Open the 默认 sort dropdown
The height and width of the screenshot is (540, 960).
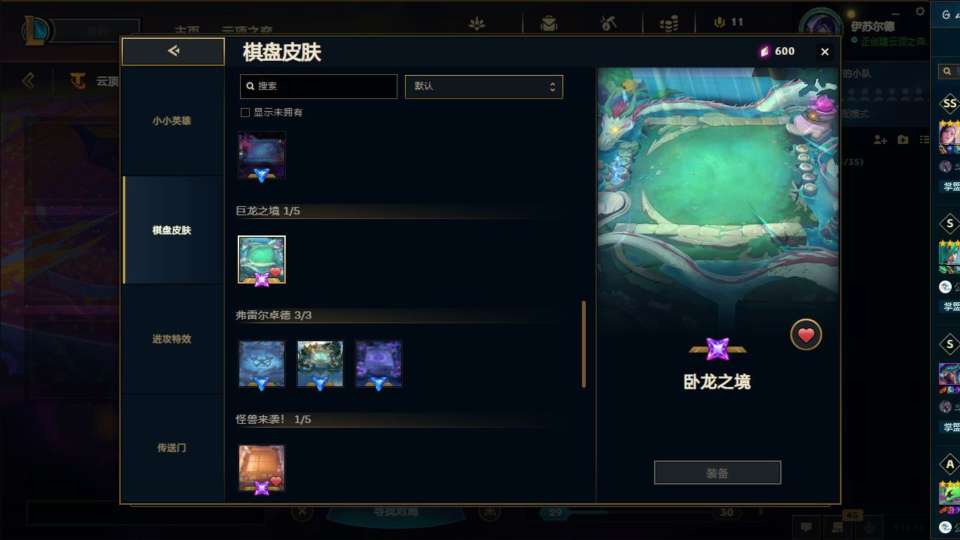coord(484,86)
